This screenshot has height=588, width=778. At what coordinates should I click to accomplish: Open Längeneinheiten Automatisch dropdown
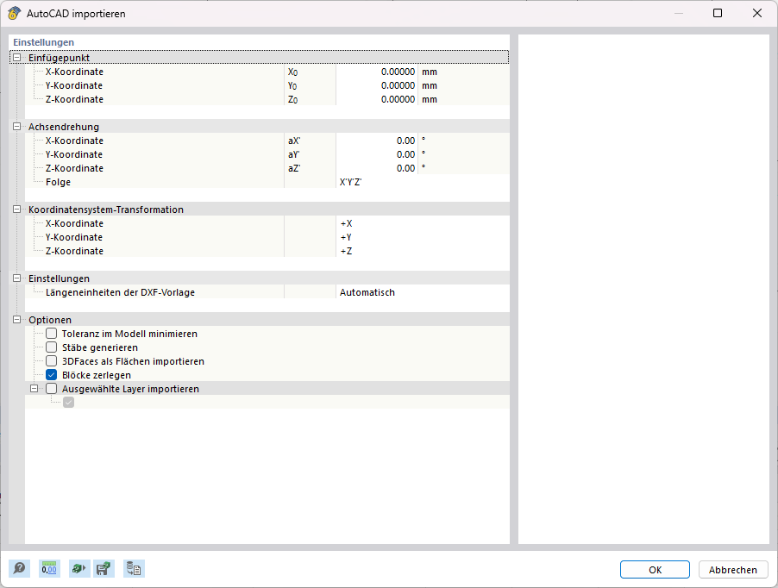pyautogui.click(x=423, y=292)
